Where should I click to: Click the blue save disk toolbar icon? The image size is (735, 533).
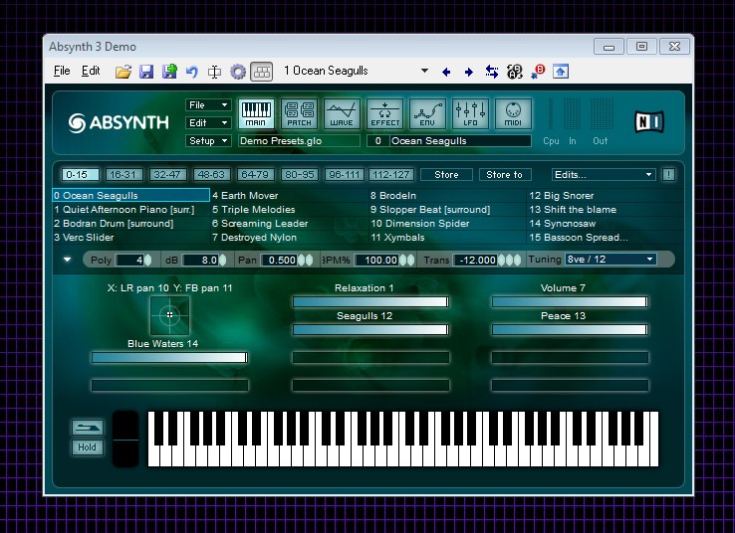point(146,72)
